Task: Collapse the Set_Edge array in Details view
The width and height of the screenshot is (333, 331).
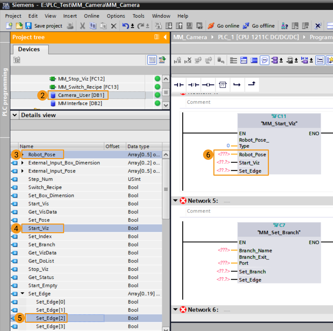Action: pyautogui.click(x=23, y=294)
